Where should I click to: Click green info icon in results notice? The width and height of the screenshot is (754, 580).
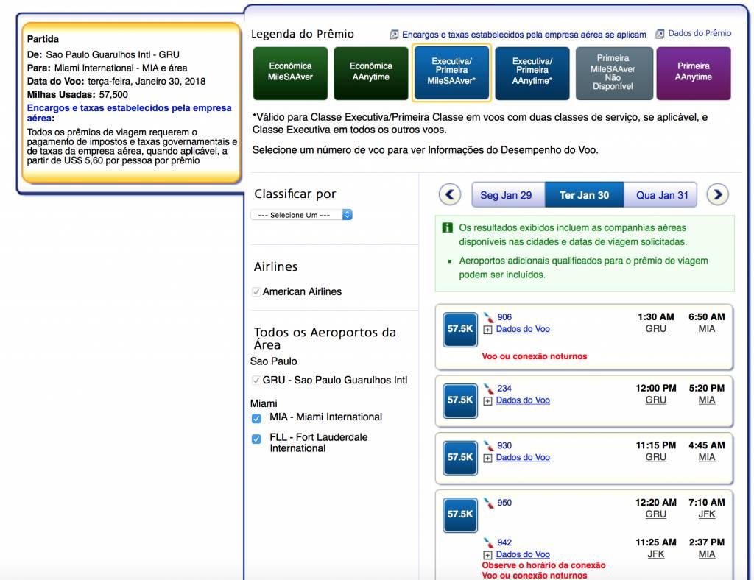coord(447,227)
